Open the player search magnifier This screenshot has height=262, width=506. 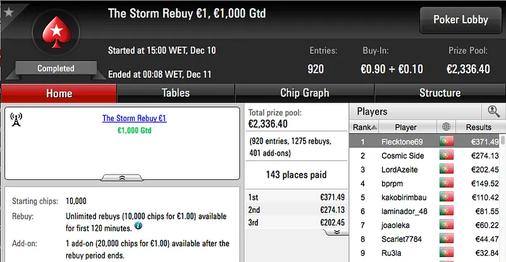(493, 111)
